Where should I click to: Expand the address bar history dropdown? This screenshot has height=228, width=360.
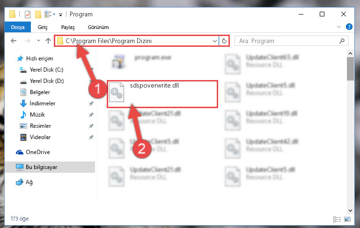[215, 41]
